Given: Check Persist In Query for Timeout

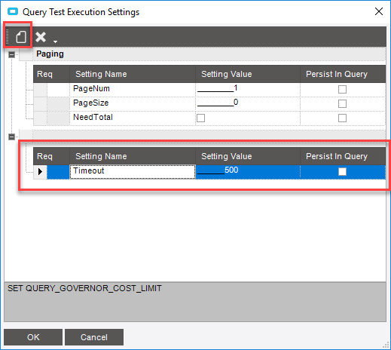Looking at the screenshot, I should (342, 171).
